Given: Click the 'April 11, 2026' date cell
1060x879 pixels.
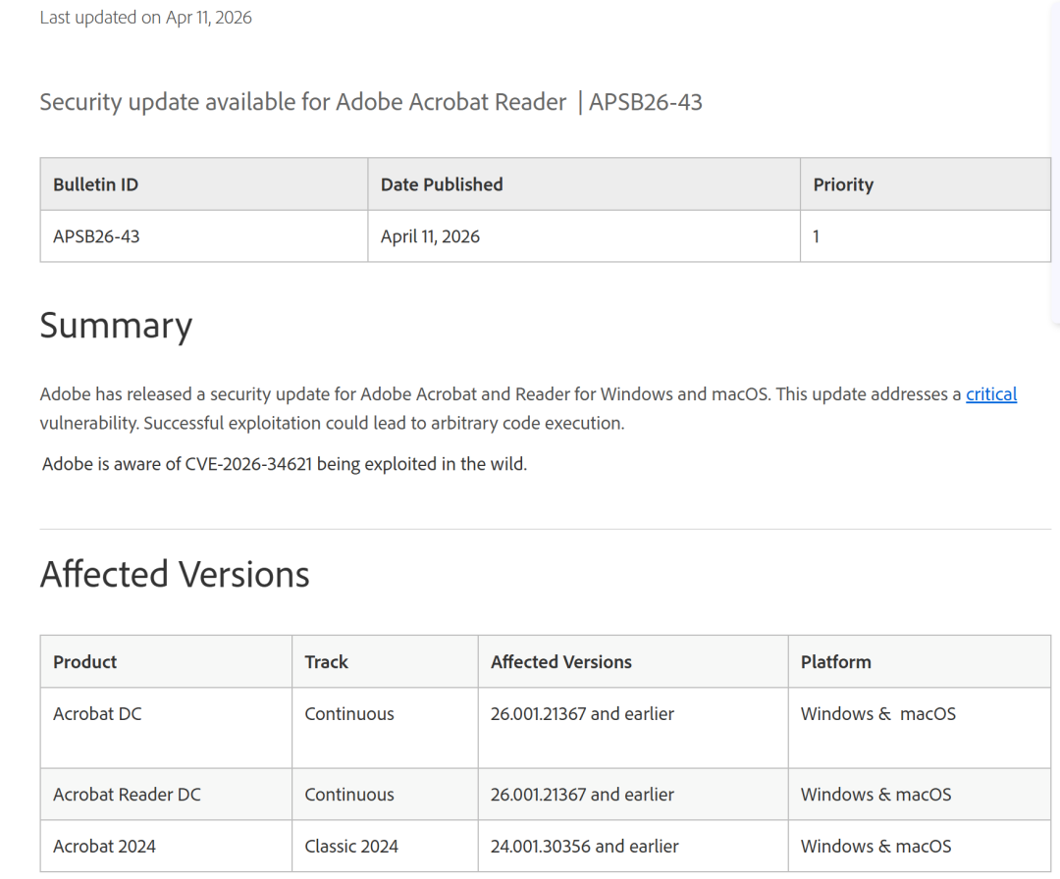Looking at the screenshot, I should 430,236.
